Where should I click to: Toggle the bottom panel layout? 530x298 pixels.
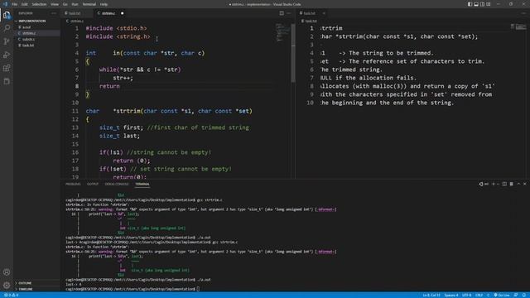point(476,4)
